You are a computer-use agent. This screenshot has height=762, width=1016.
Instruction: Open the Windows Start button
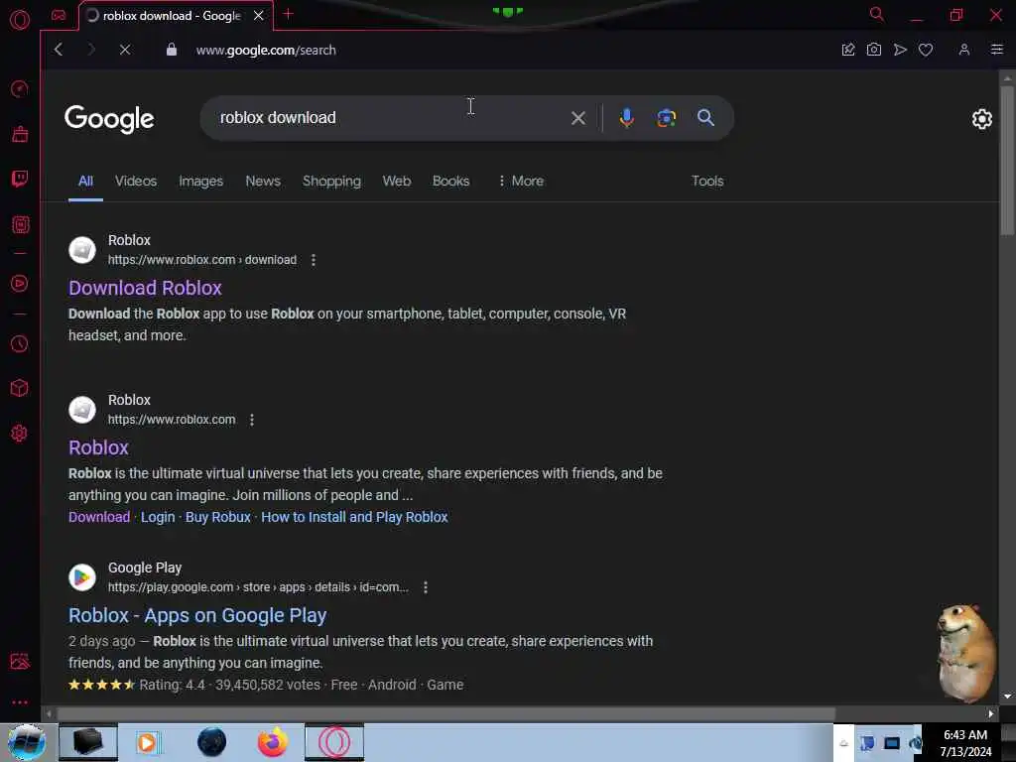click(27, 742)
